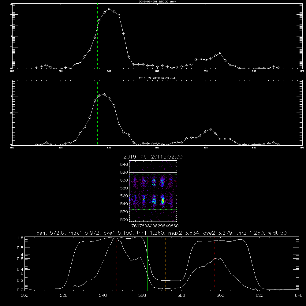Click dawn plot secondary peak diamond near 853
Screen dimensions: 306x306
pos(220,53)
